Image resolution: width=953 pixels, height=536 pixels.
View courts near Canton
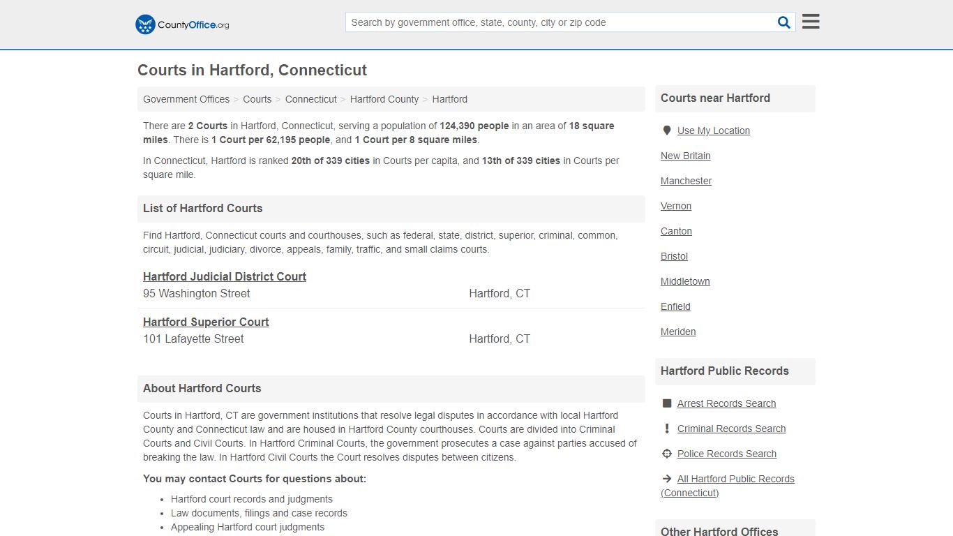[x=677, y=231]
